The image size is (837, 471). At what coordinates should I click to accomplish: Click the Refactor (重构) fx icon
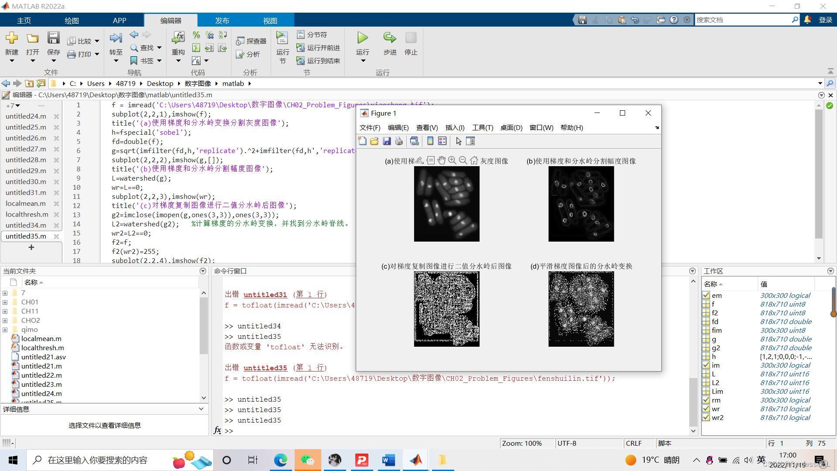click(178, 38)
